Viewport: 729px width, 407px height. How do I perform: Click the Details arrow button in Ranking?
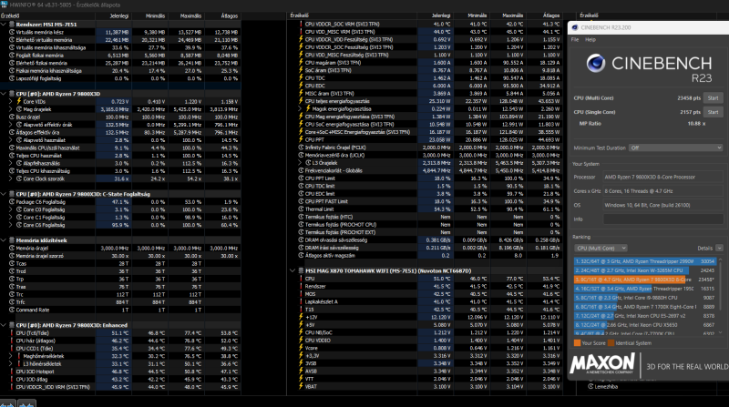click(719, 248)
